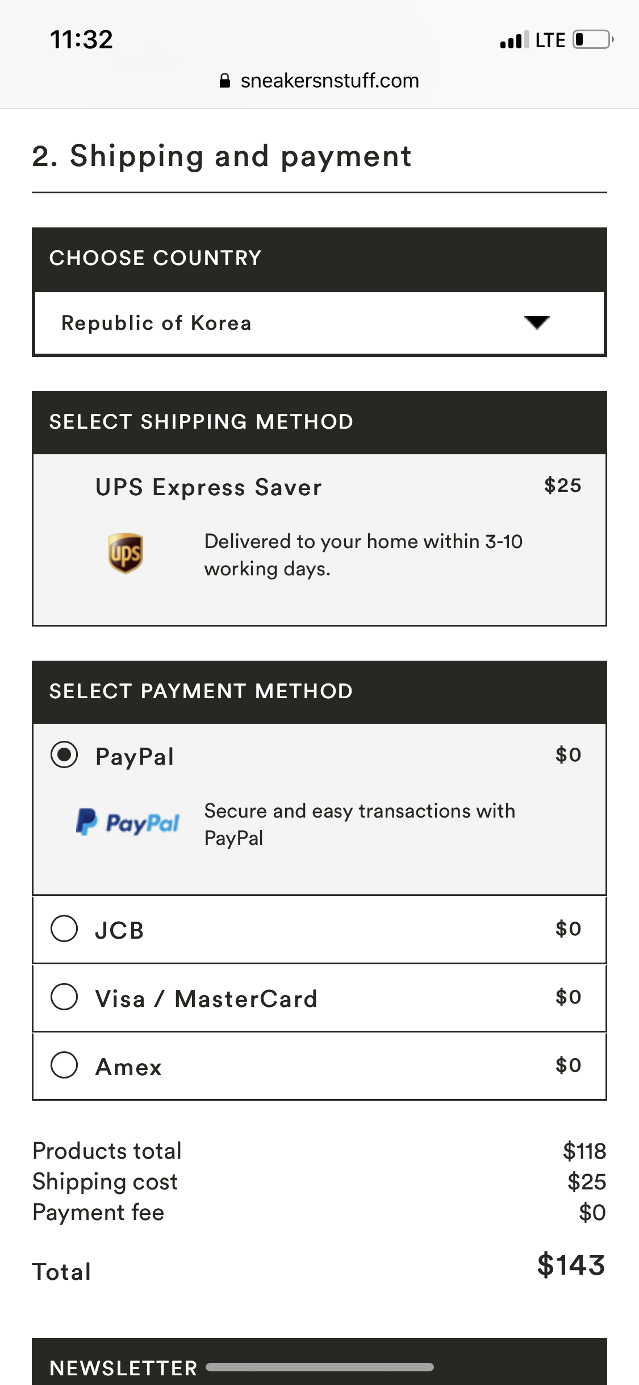Select the JCB payment radio button

(x=64, y=928)
